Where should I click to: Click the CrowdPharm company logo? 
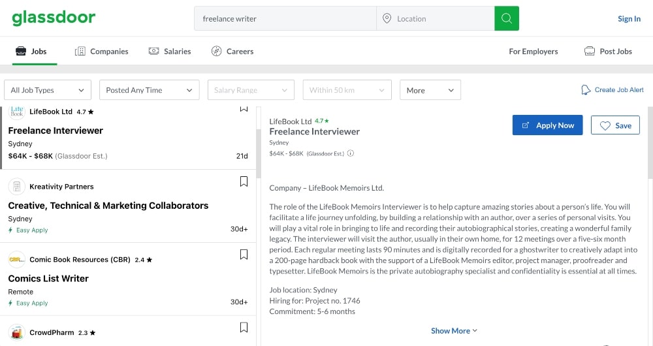click(17, 332)
